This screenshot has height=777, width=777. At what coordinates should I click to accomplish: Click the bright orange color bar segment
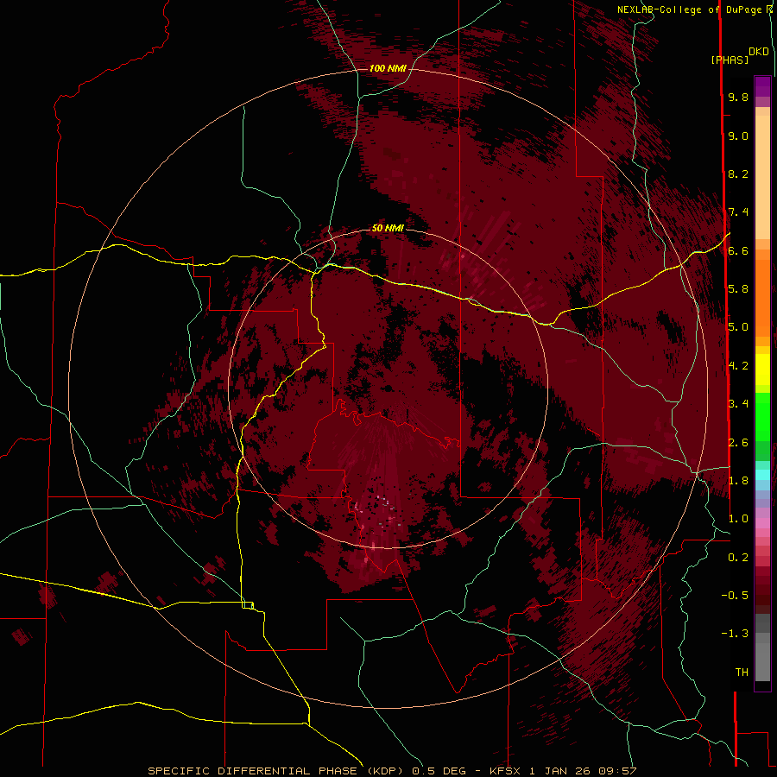762,299
